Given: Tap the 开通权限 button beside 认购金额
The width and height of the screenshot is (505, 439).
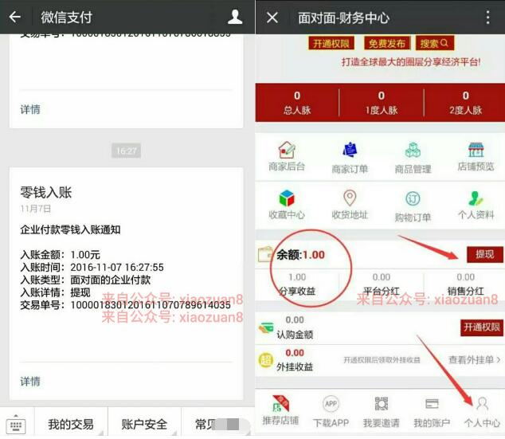Looking at the screenshot, I should tap(481, 327).
